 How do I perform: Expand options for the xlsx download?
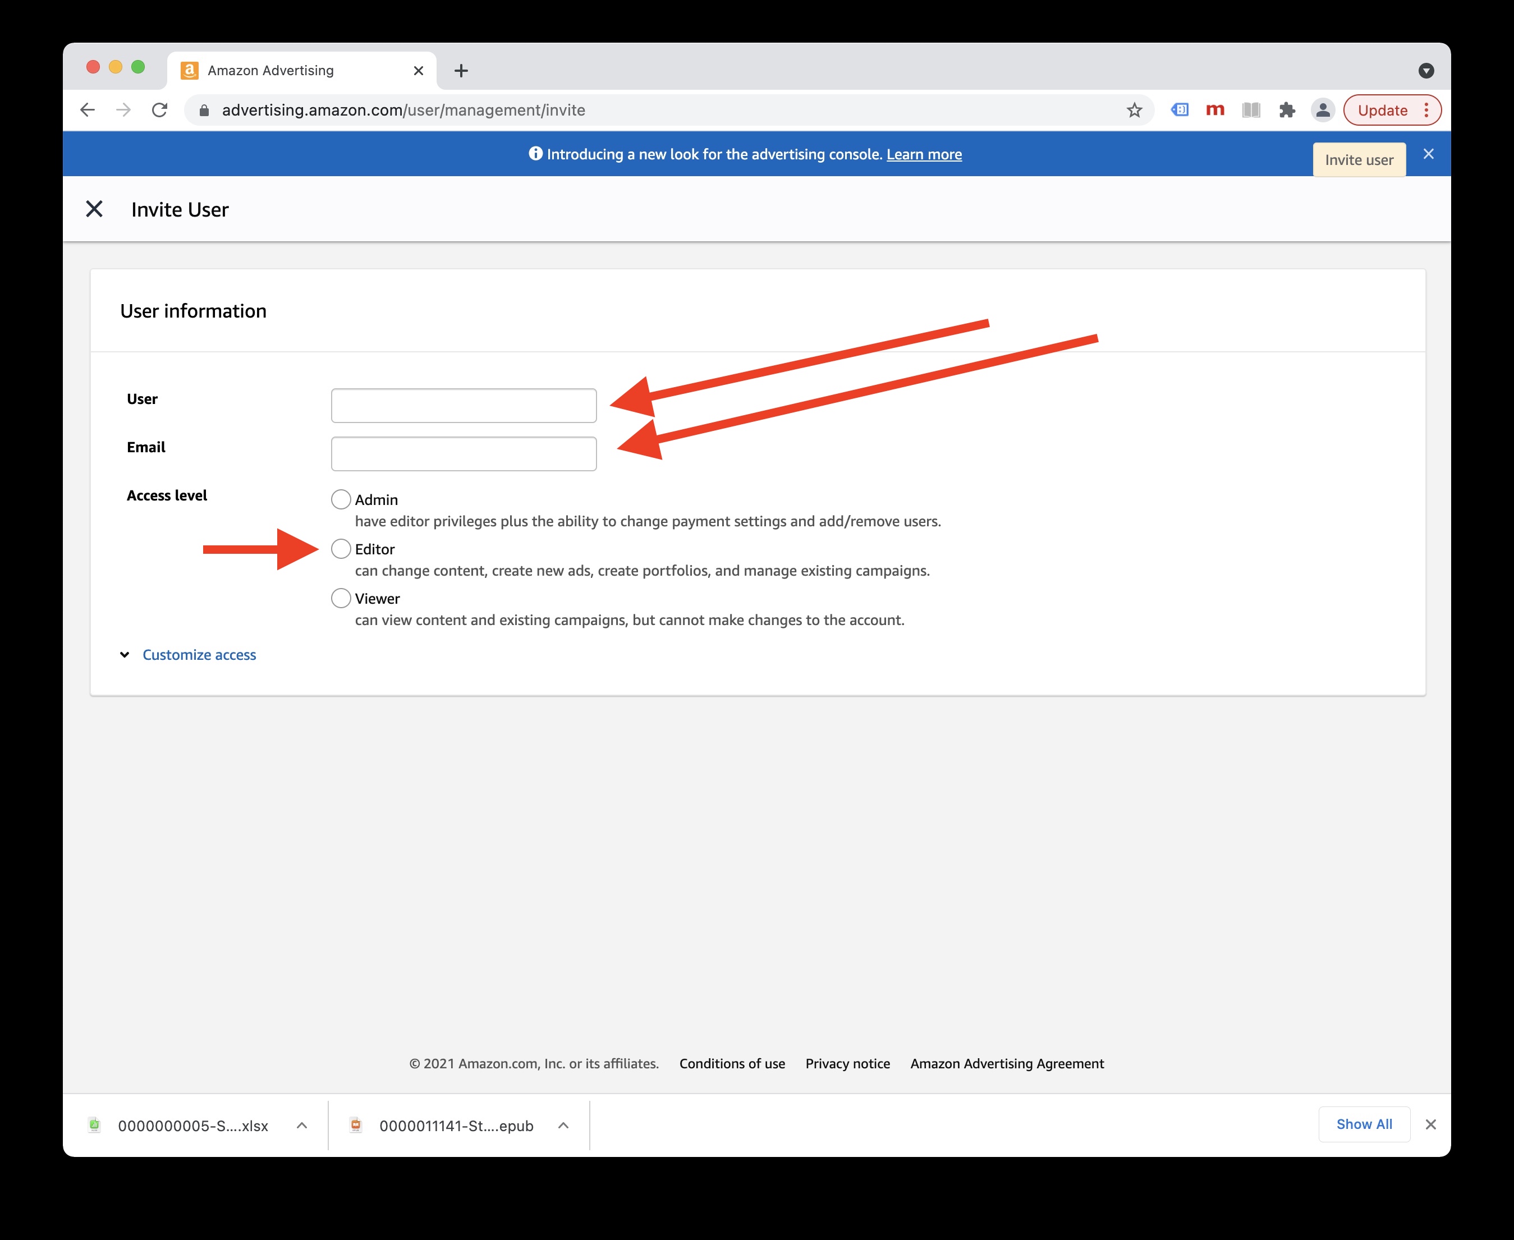tap(301, 1126)
